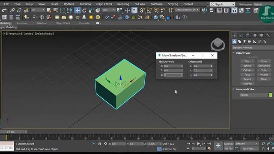Open the key mode Selected dropdown
Image resolution: width=274 pixels, height=154 pixels.
point(247,144)
